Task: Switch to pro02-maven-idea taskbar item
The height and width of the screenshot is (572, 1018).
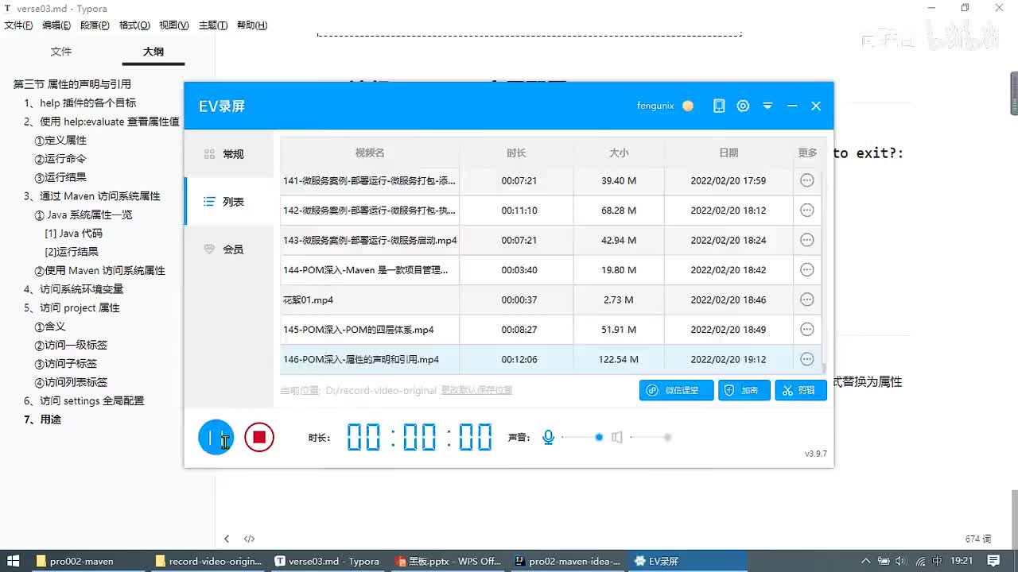Action: pyautogui.click(x=568, y=561)
